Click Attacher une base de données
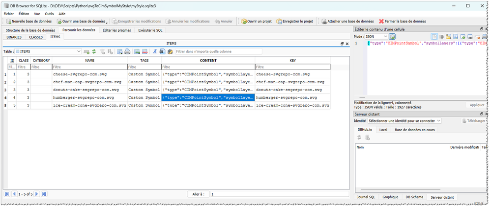This screenshot has height=208, width=491. point(347,22)
